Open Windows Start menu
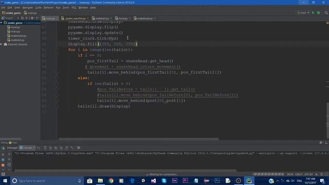Viewport: 329px width, 185px height. pyautogui.click(x=5, y=180)
